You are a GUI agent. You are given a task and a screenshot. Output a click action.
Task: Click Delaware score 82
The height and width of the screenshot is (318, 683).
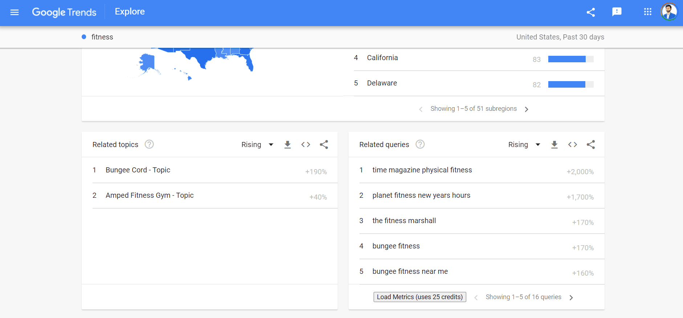coord(537,85)
